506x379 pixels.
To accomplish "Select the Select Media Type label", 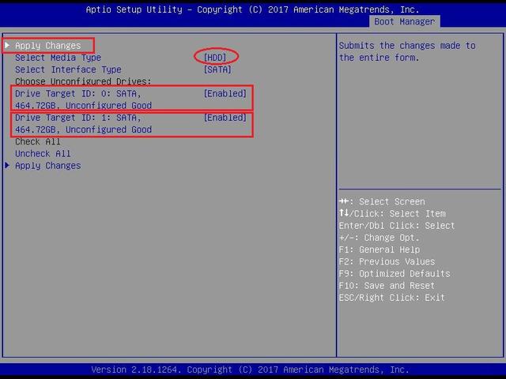I will (x=58, y=58).
